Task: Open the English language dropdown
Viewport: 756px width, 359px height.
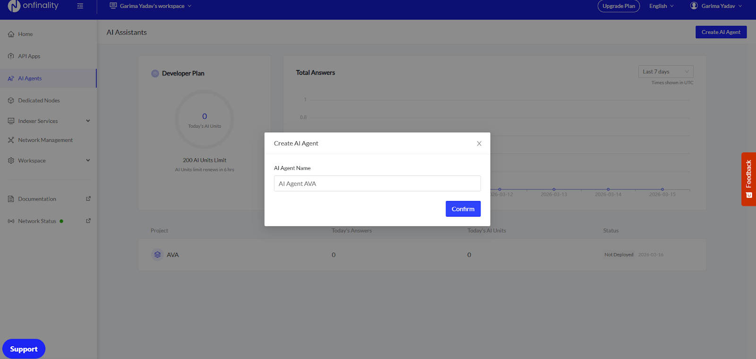Action: point(661,6)
